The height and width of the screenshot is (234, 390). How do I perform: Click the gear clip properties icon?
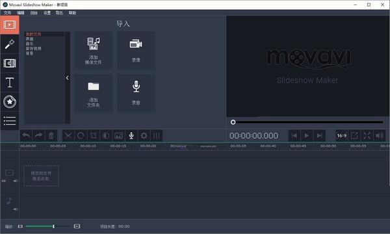tap(144, 136)
